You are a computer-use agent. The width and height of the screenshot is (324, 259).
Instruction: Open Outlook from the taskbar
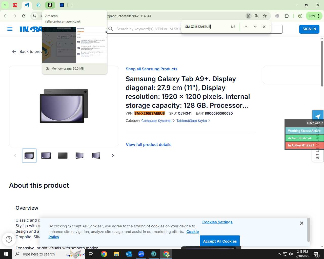129,254
